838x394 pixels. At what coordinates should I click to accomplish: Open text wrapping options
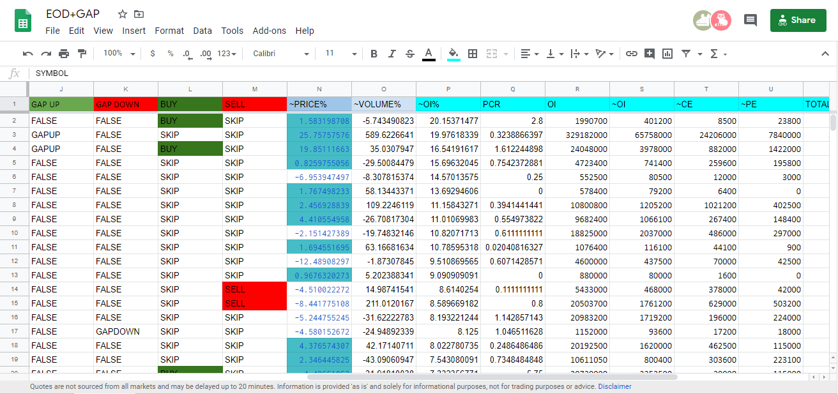pos(579,54)
